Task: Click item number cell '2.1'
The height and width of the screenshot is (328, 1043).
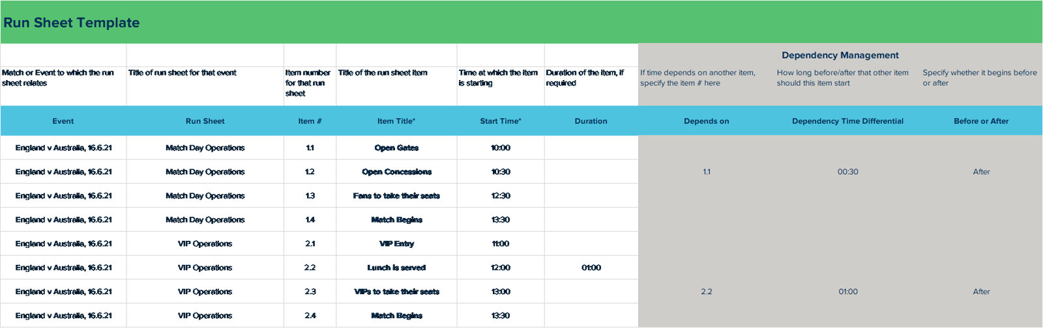Action: coord(310,244)
